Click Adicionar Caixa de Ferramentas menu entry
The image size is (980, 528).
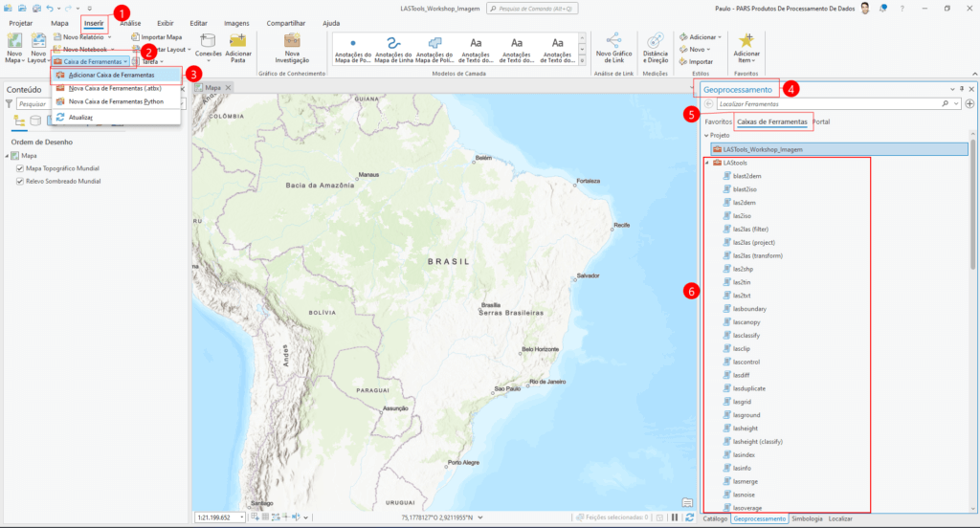[x=111, y=75]
